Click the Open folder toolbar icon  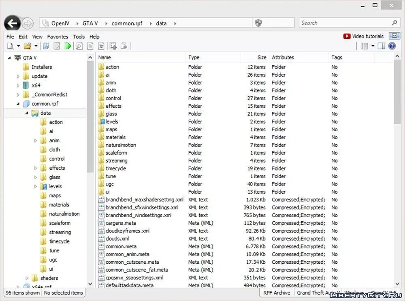(x=28, y=46)
